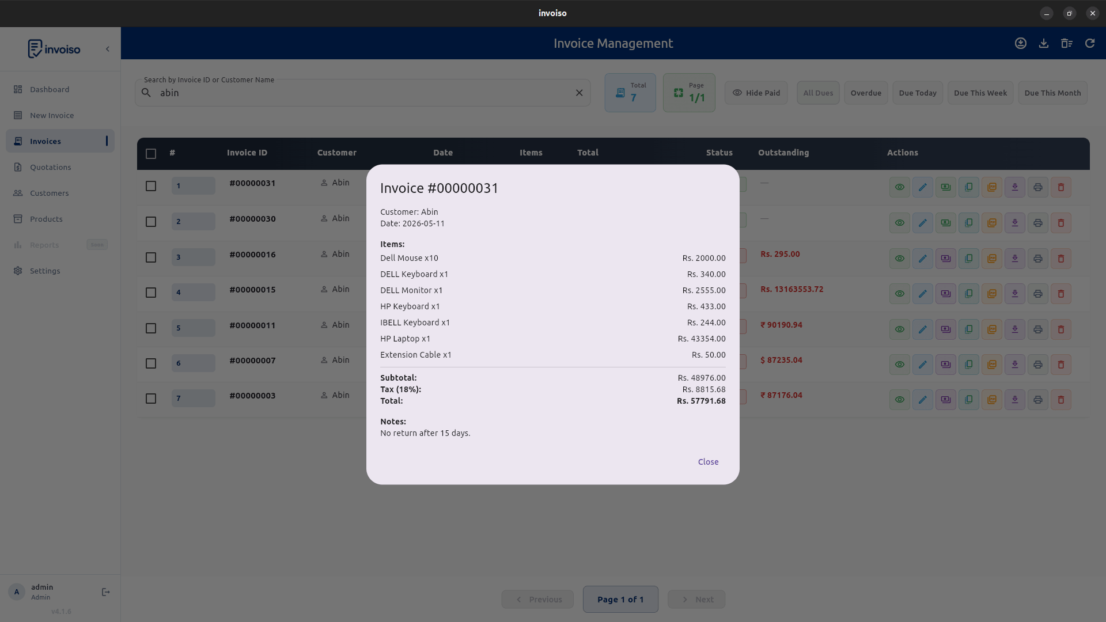This screenshot has height=622, width=1106.
Task: Refresh the invoice list
Action: pos(1090,43)
